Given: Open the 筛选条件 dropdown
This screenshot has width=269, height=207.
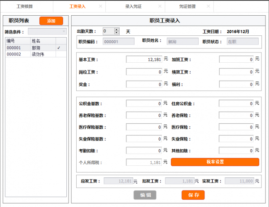Looking at the screenshot, I should click(x=47, y=31).
